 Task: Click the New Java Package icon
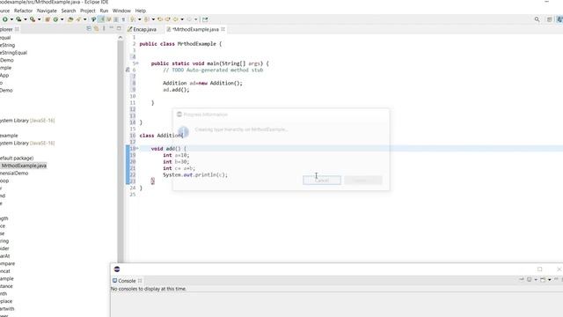(48, 19)
